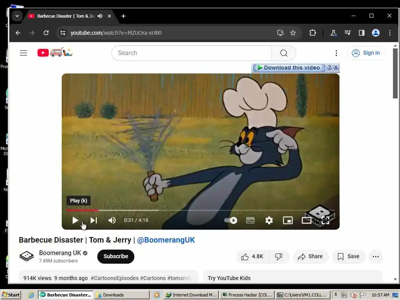Open tab search dropdown arrow
This screenshot has width=400, height=300.
(17, 16)
